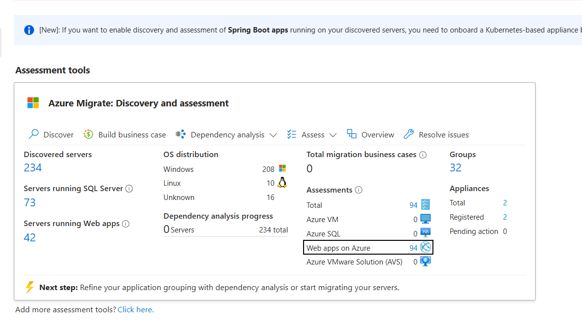The height and width of the screenshot is (329, 582).
Task: Click the Azure VM monitor icon
Action: (x=425, y=220)
